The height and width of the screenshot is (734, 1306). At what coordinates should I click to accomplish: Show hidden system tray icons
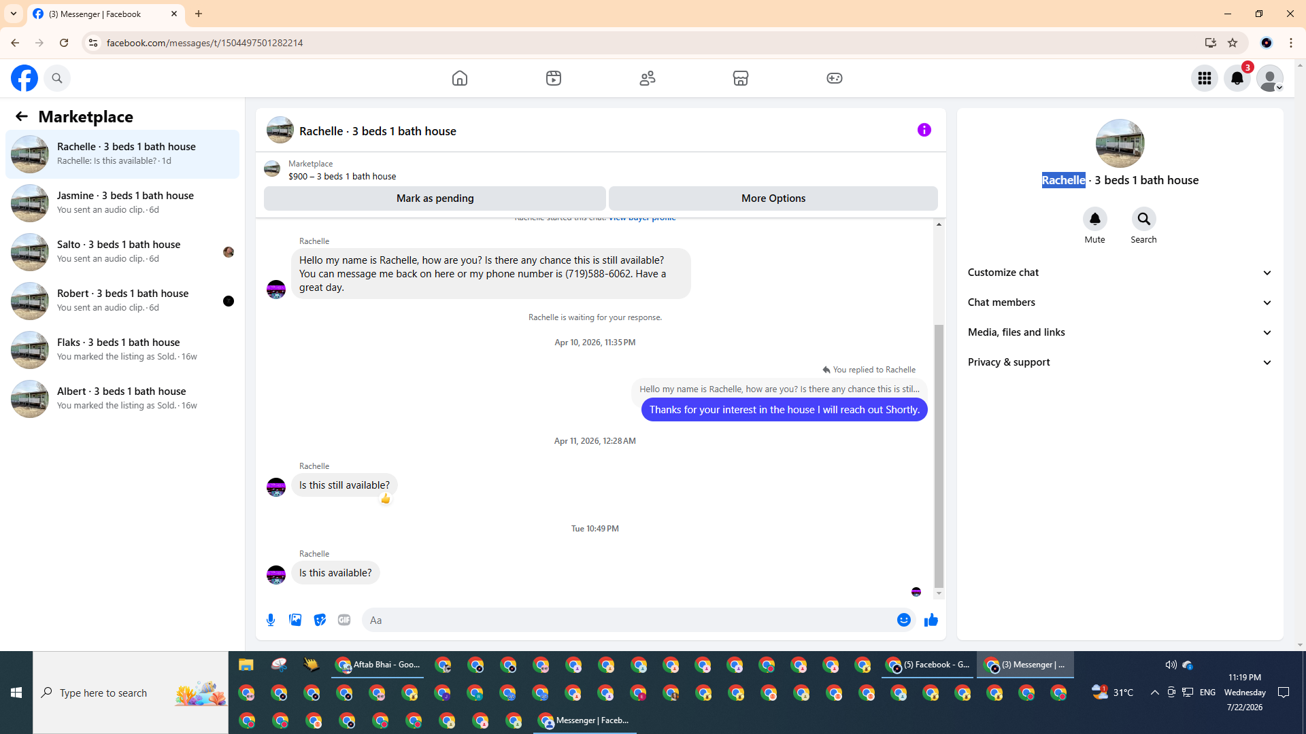1155,693
